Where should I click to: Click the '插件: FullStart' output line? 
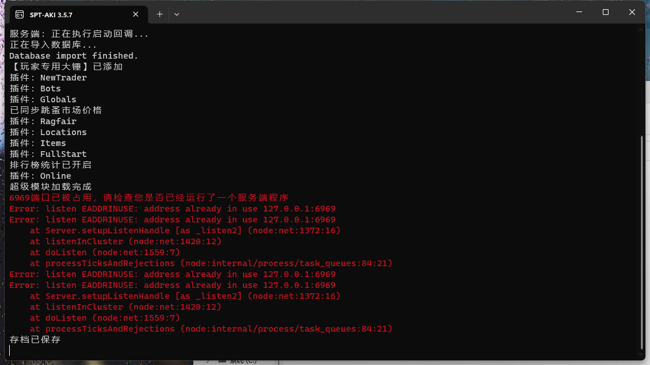pyautogui.click(x=48, y=154)
